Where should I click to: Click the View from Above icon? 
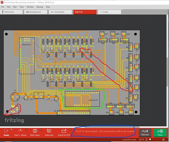pos(20,130)
